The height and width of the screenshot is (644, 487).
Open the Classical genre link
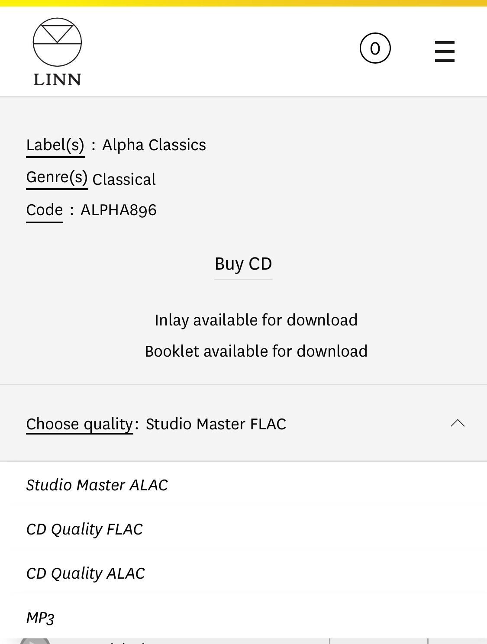pos(124,179)
